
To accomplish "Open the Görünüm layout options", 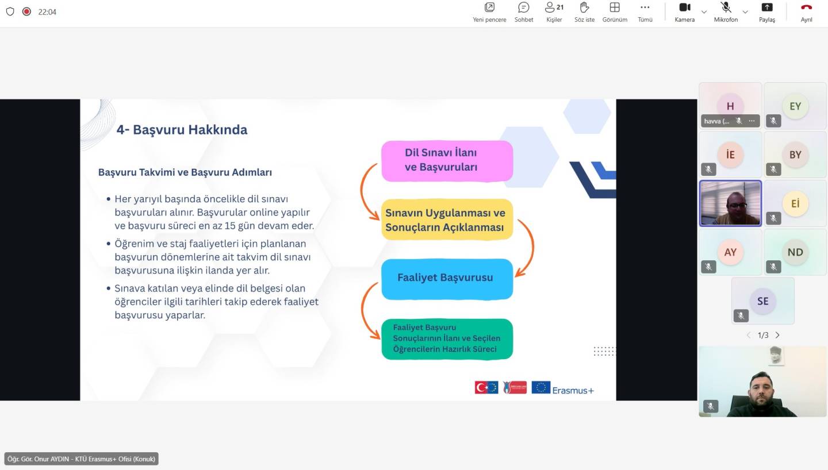I will 614,12.
